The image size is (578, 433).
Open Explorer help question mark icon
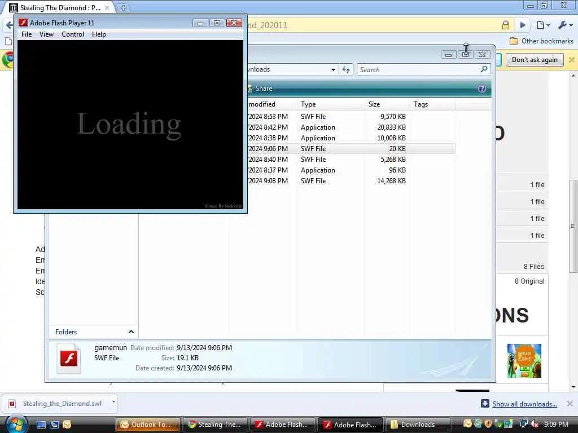point(481,89)
